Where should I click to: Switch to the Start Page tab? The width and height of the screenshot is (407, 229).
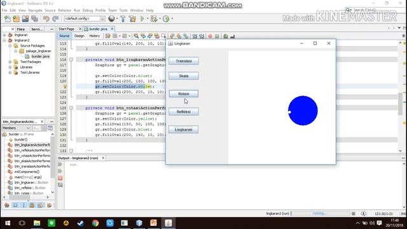click(x=66, y=29)
